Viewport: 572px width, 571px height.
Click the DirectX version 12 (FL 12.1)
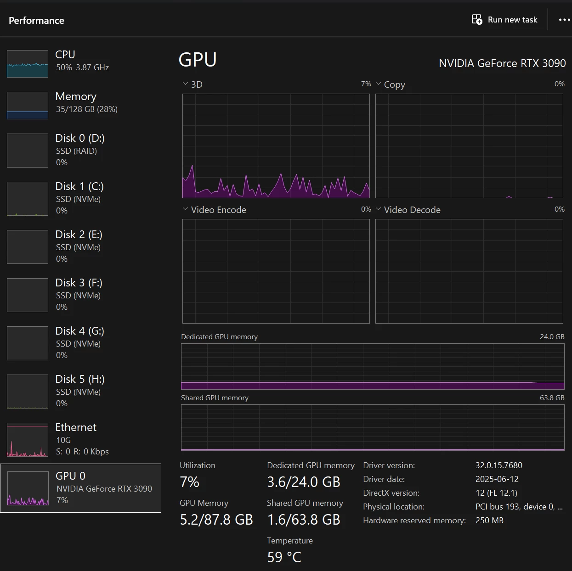point(496,493)
